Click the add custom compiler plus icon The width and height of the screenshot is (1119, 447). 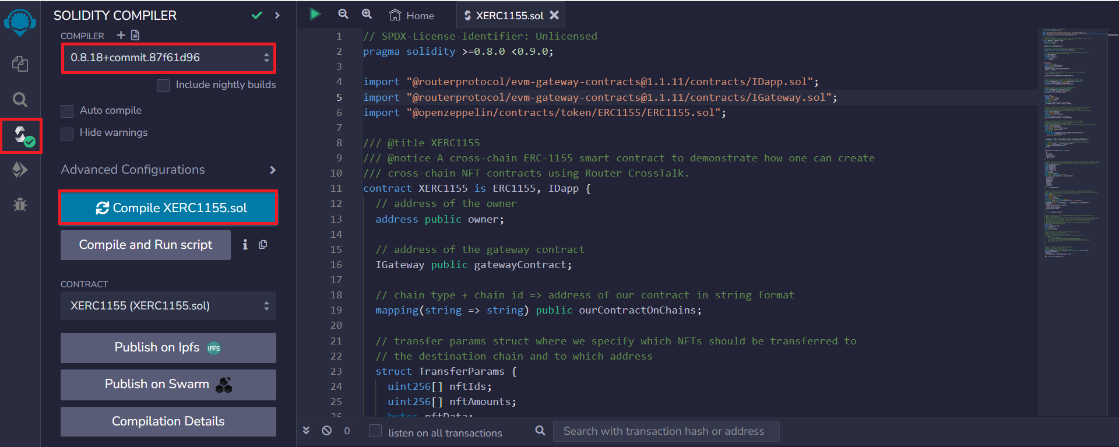(121, 35)
